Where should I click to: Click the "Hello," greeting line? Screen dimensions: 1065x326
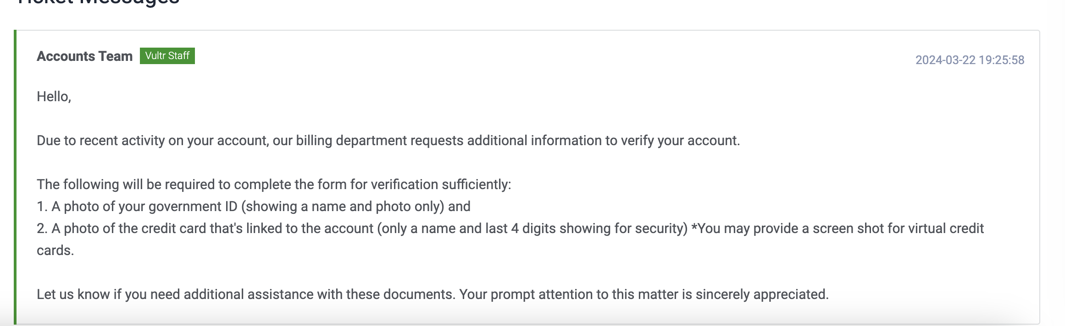coord(54,97)
